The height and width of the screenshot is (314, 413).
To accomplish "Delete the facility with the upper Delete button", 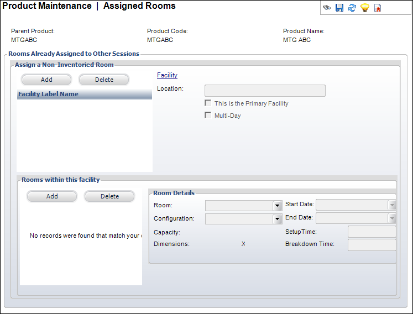I will [x=104, y=80].
